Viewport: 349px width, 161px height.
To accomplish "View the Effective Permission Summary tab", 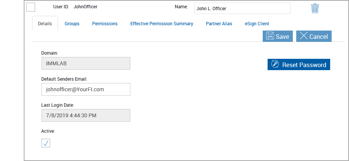I will 162,23.
